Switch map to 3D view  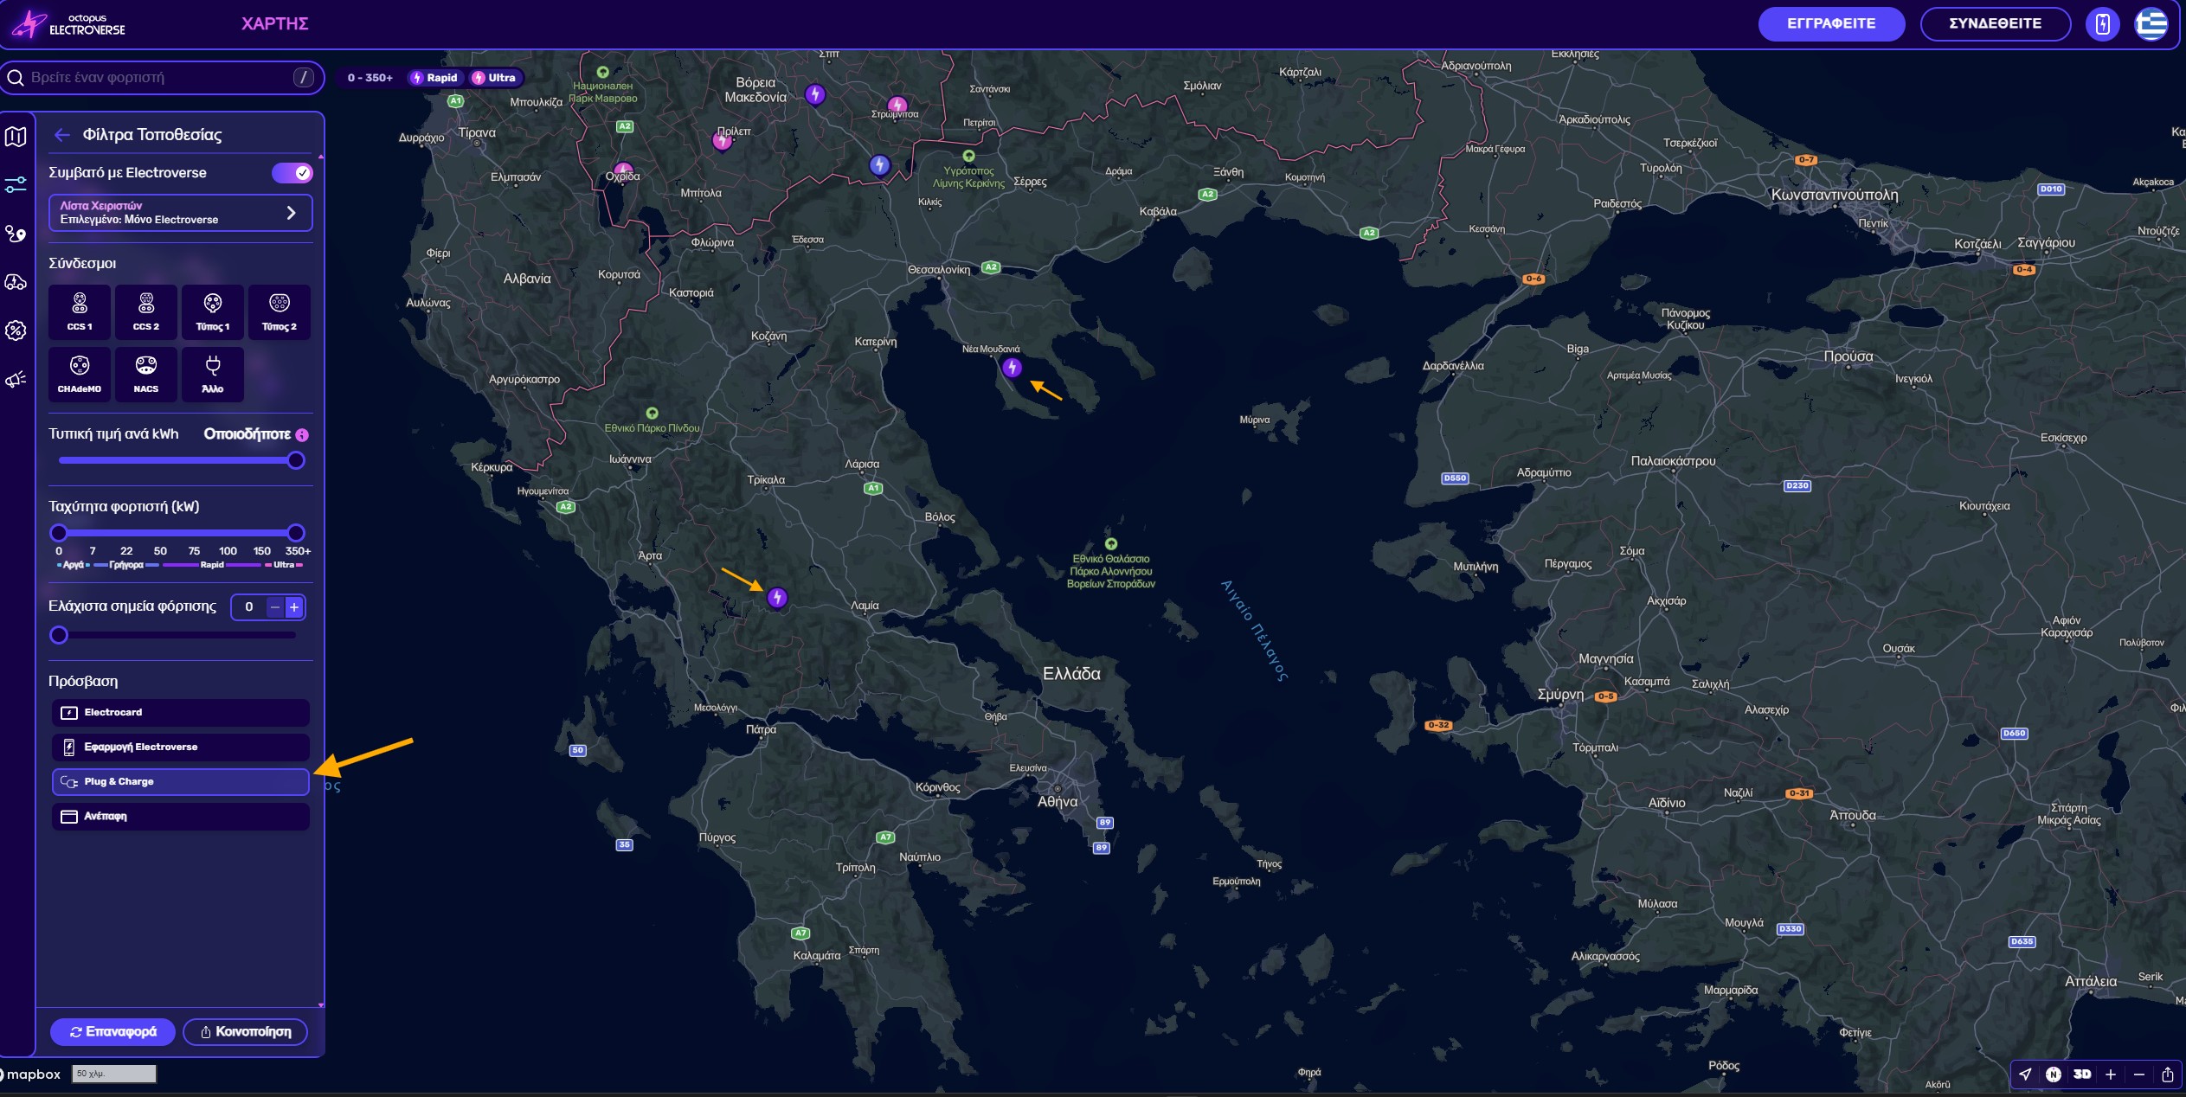(2082, 1075)
